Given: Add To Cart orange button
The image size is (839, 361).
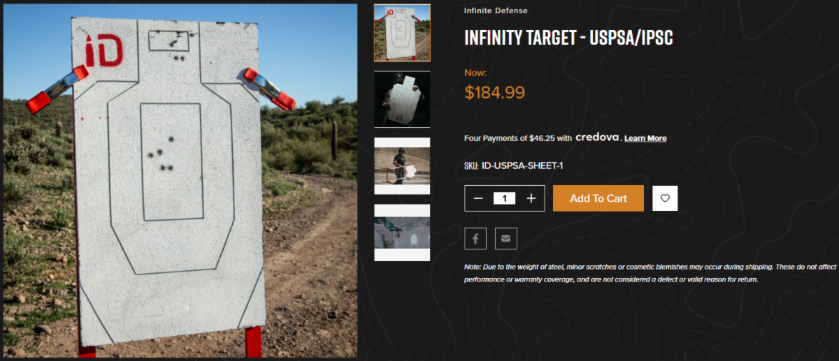Looking at the screenshot, I should coord(598,198).
